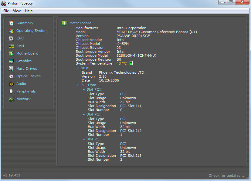Viewport: 251px width, 181px height.
Task: Open the Network section
Action: coord(23,99)
